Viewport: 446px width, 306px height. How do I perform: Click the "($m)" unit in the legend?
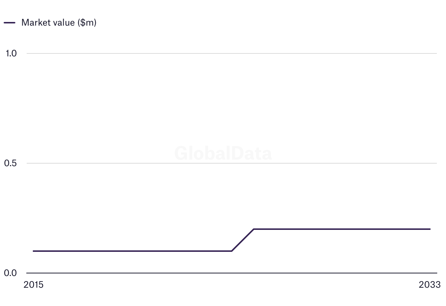pyautogui.click(x=87, y=22)
